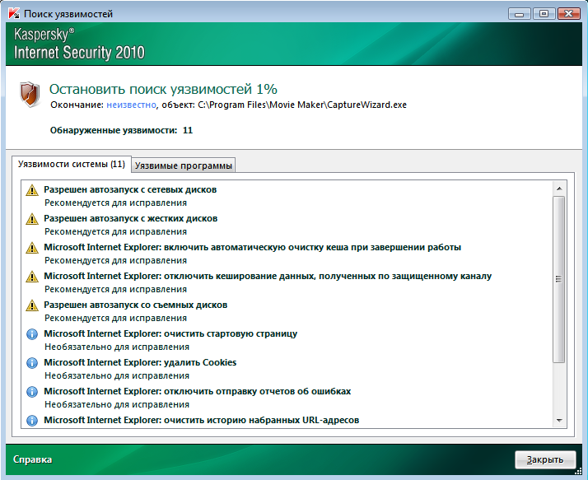Stop the vulnerability scan via the heading link
This screenshot has height=480, width=588.
click(x=163, y=89)
